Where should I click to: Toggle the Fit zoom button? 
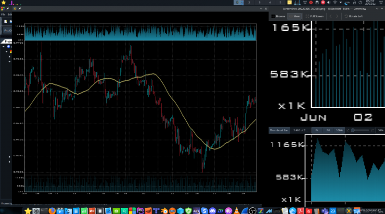(x=317, y=130)
